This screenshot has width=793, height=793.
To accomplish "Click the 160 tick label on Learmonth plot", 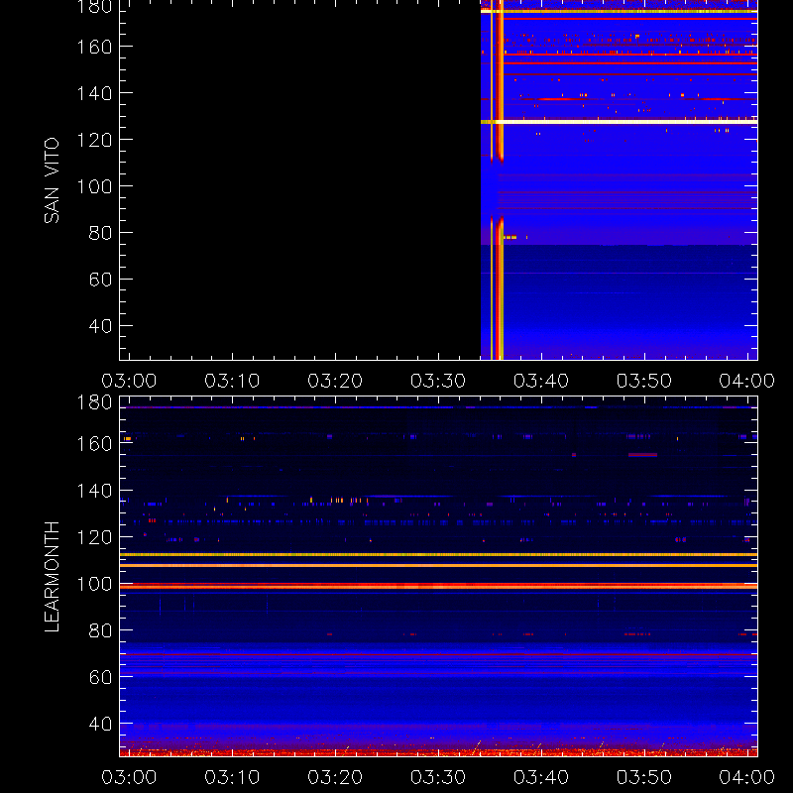I will (94, 443).
